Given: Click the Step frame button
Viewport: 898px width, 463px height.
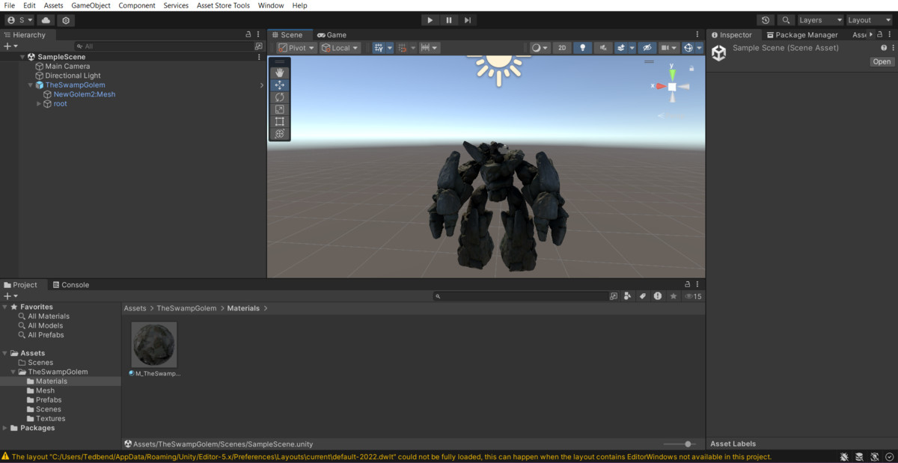Looking at the screenshot, I should (x=468, y=20).
